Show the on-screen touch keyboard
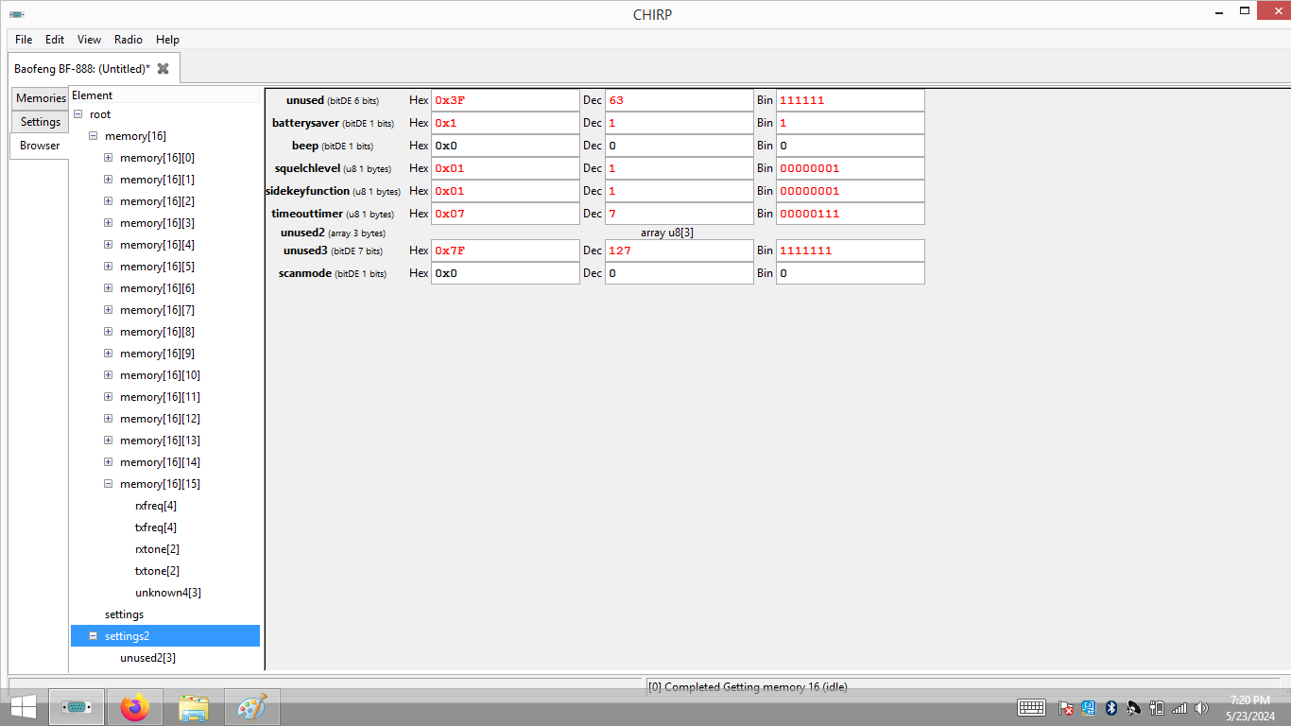 point(1031,707)
